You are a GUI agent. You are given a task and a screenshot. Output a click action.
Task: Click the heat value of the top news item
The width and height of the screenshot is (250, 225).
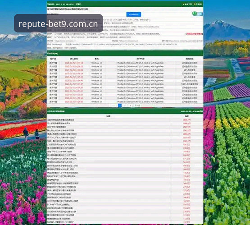pyautogui.click(x=186, y=120)
